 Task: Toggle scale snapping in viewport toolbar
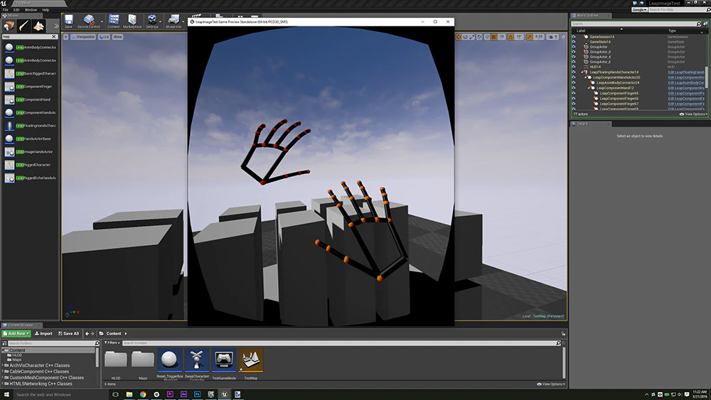(529, 37)
